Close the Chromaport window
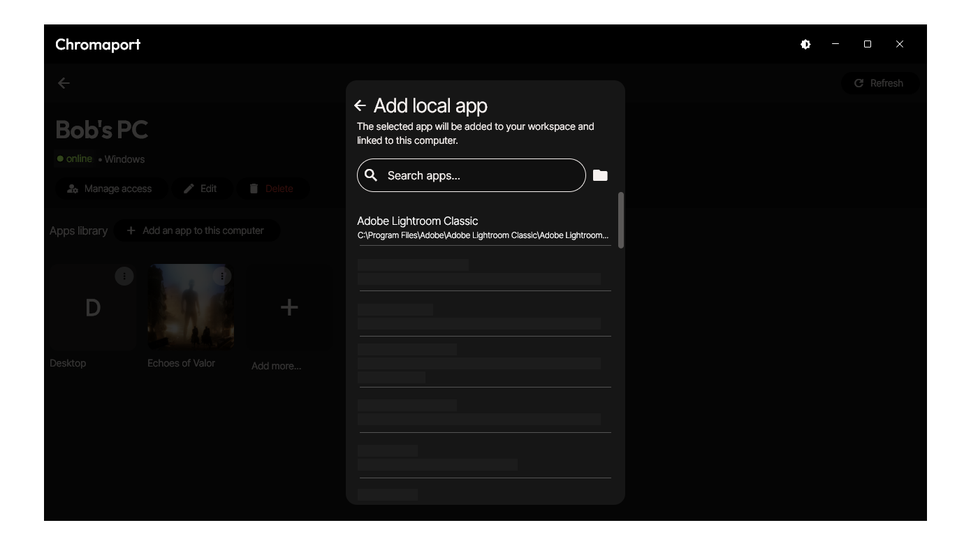Viewport: 971px width, 546px height. pos(900,44)
